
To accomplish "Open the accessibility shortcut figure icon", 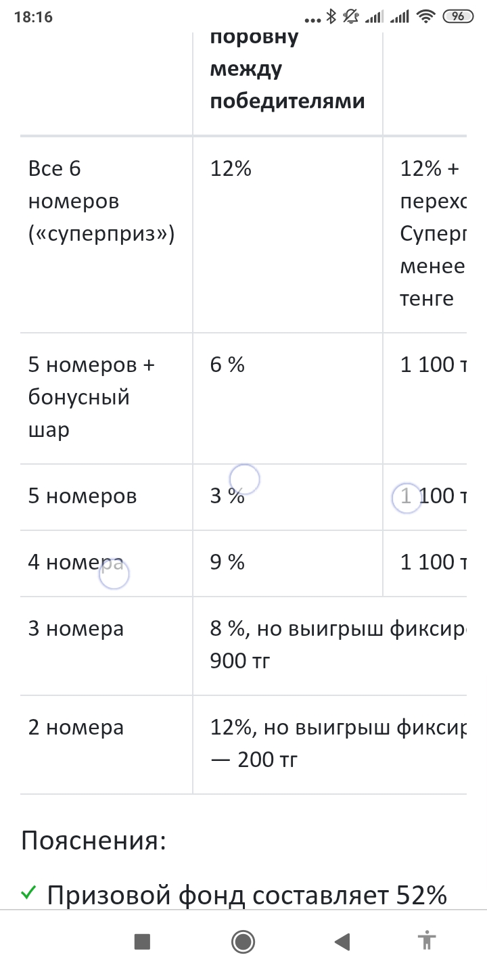I will 427,941.
